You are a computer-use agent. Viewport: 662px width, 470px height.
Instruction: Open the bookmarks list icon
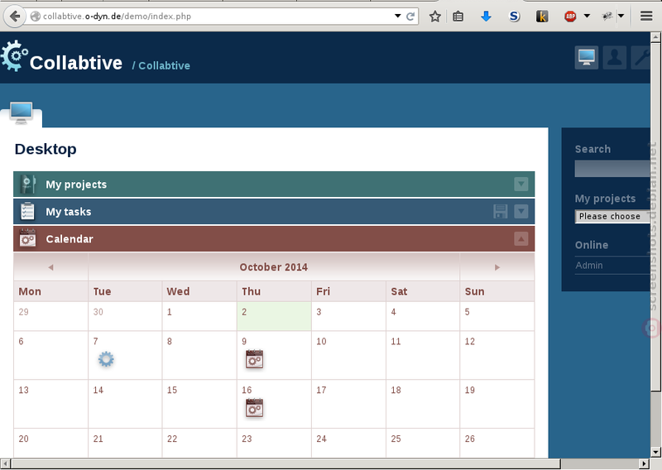458,17
